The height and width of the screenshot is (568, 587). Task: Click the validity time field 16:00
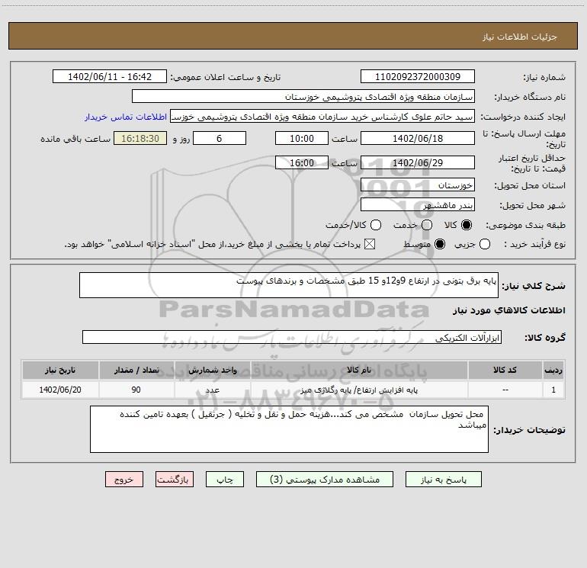[302, 162]
